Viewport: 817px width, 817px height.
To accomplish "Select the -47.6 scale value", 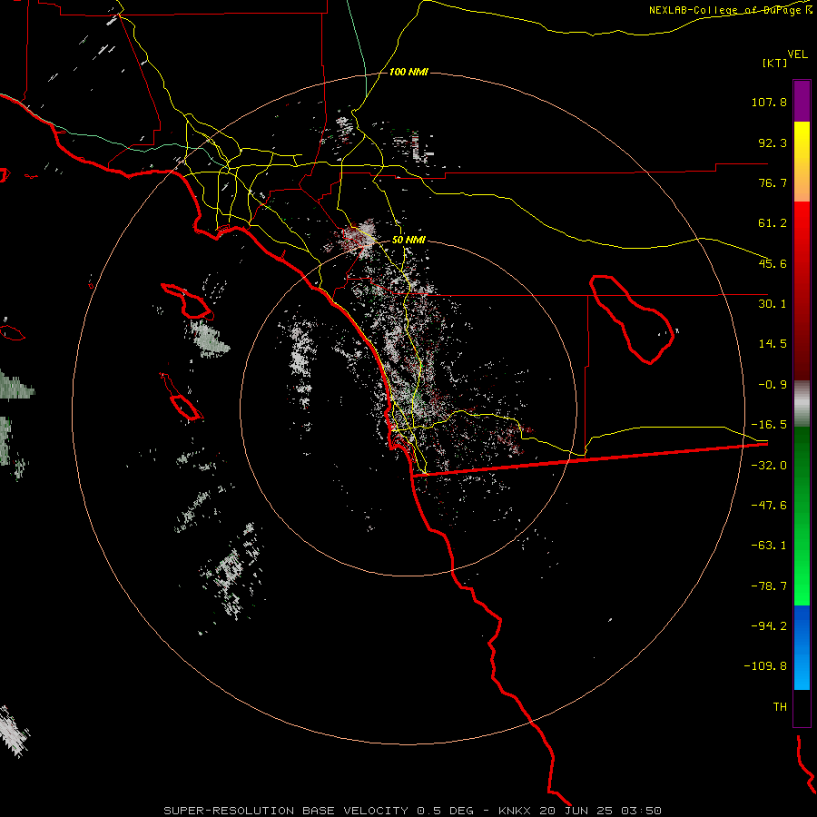I will (769, 506).
